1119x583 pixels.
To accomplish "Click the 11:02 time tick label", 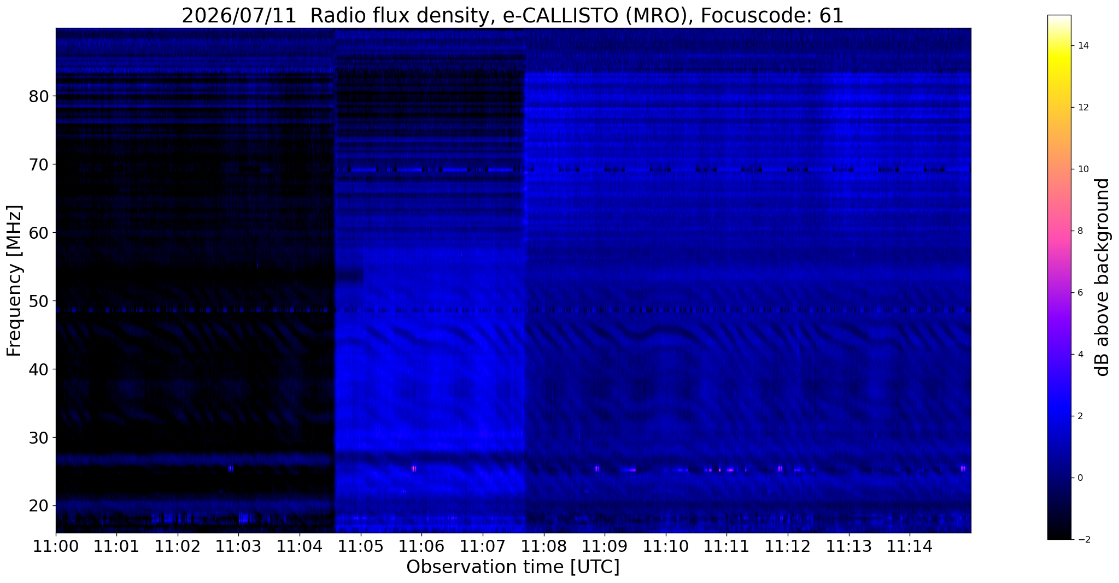I will 178,546.
